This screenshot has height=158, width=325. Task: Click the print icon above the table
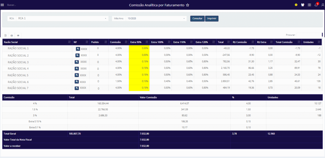(12, 35)
